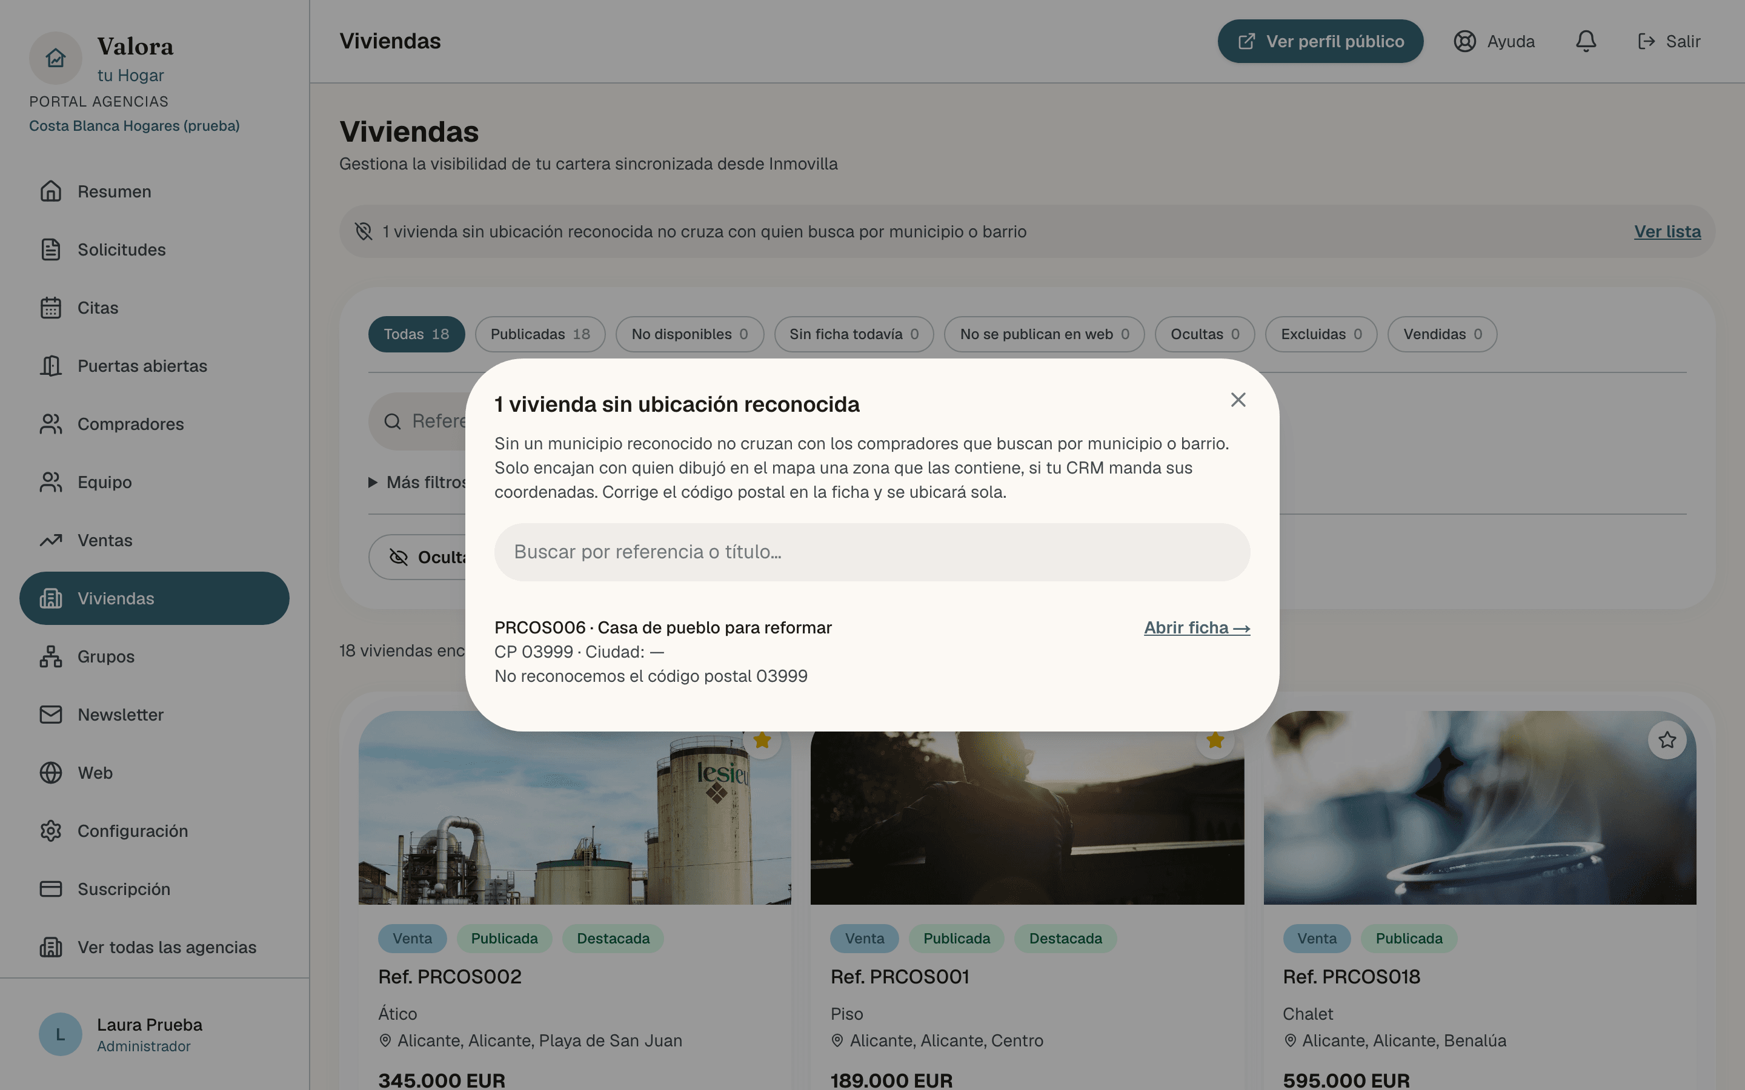Select the No disponibles filter tab
This screenshot has width=1745, height=1090.
pos(690,334)
